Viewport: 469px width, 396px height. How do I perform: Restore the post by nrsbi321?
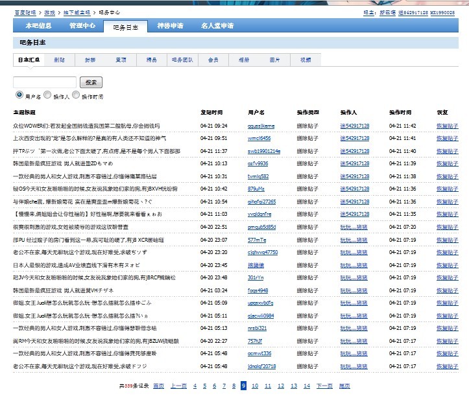coord(447,328)
